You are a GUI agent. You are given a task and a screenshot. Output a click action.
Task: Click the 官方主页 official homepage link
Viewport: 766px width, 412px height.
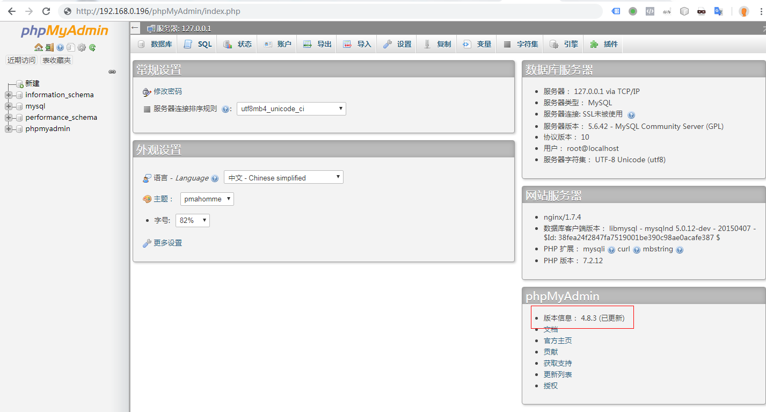click(x=558, y=341)
